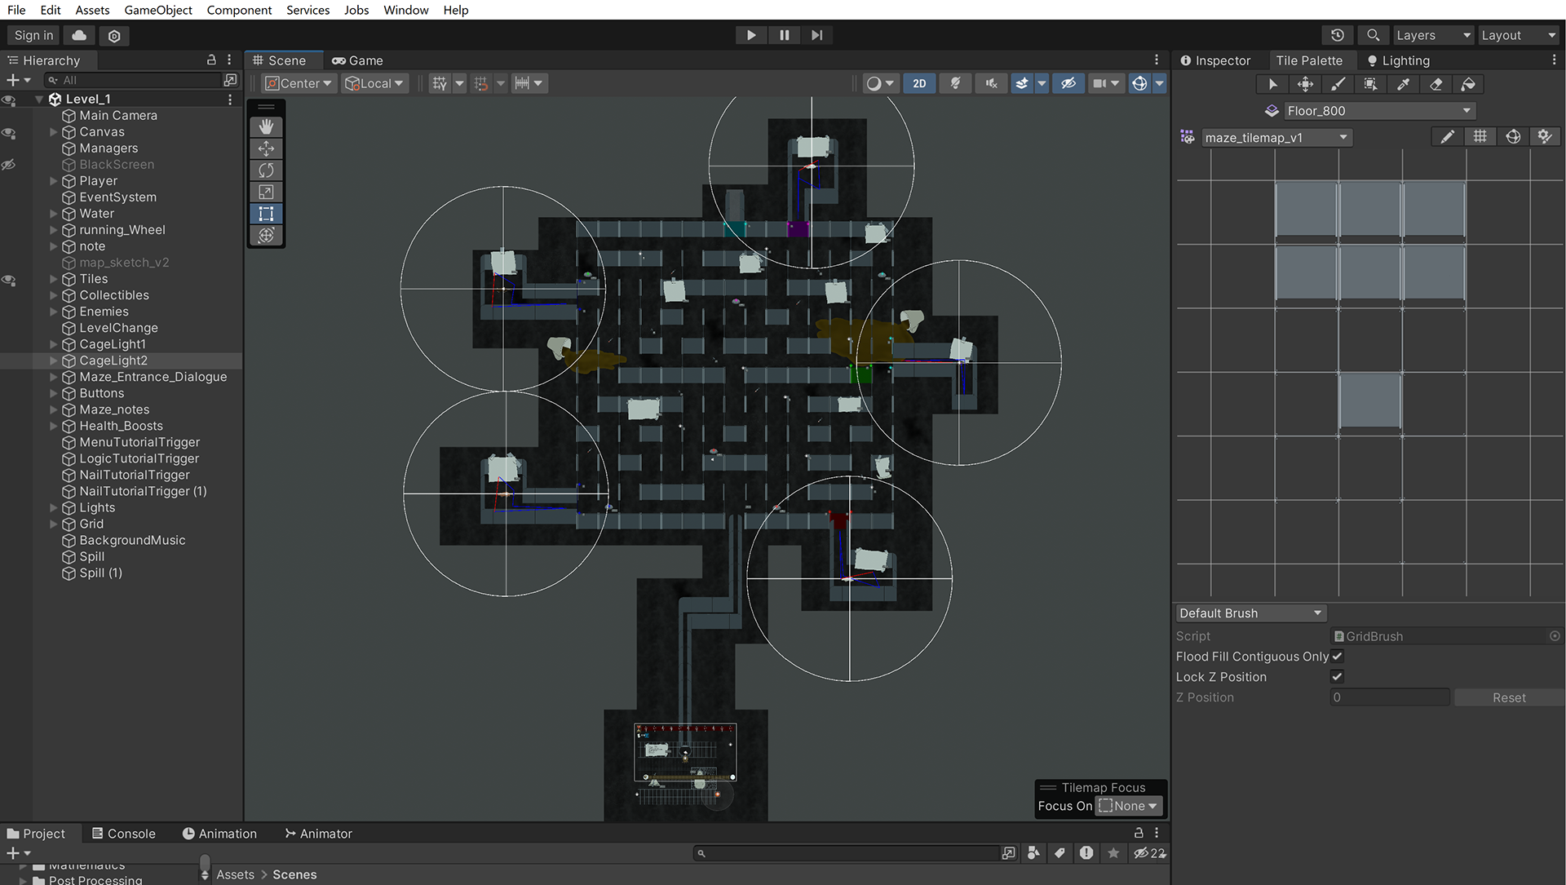Open the Unity version control settings icon
1566x885 pixels.
tap(114, 35)
